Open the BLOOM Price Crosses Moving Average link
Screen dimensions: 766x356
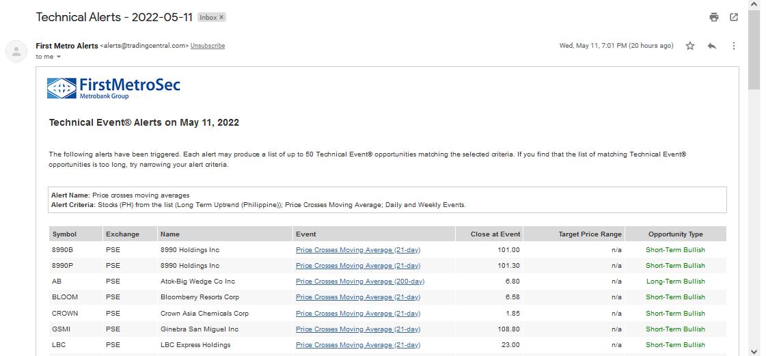[x=358, y=297]
